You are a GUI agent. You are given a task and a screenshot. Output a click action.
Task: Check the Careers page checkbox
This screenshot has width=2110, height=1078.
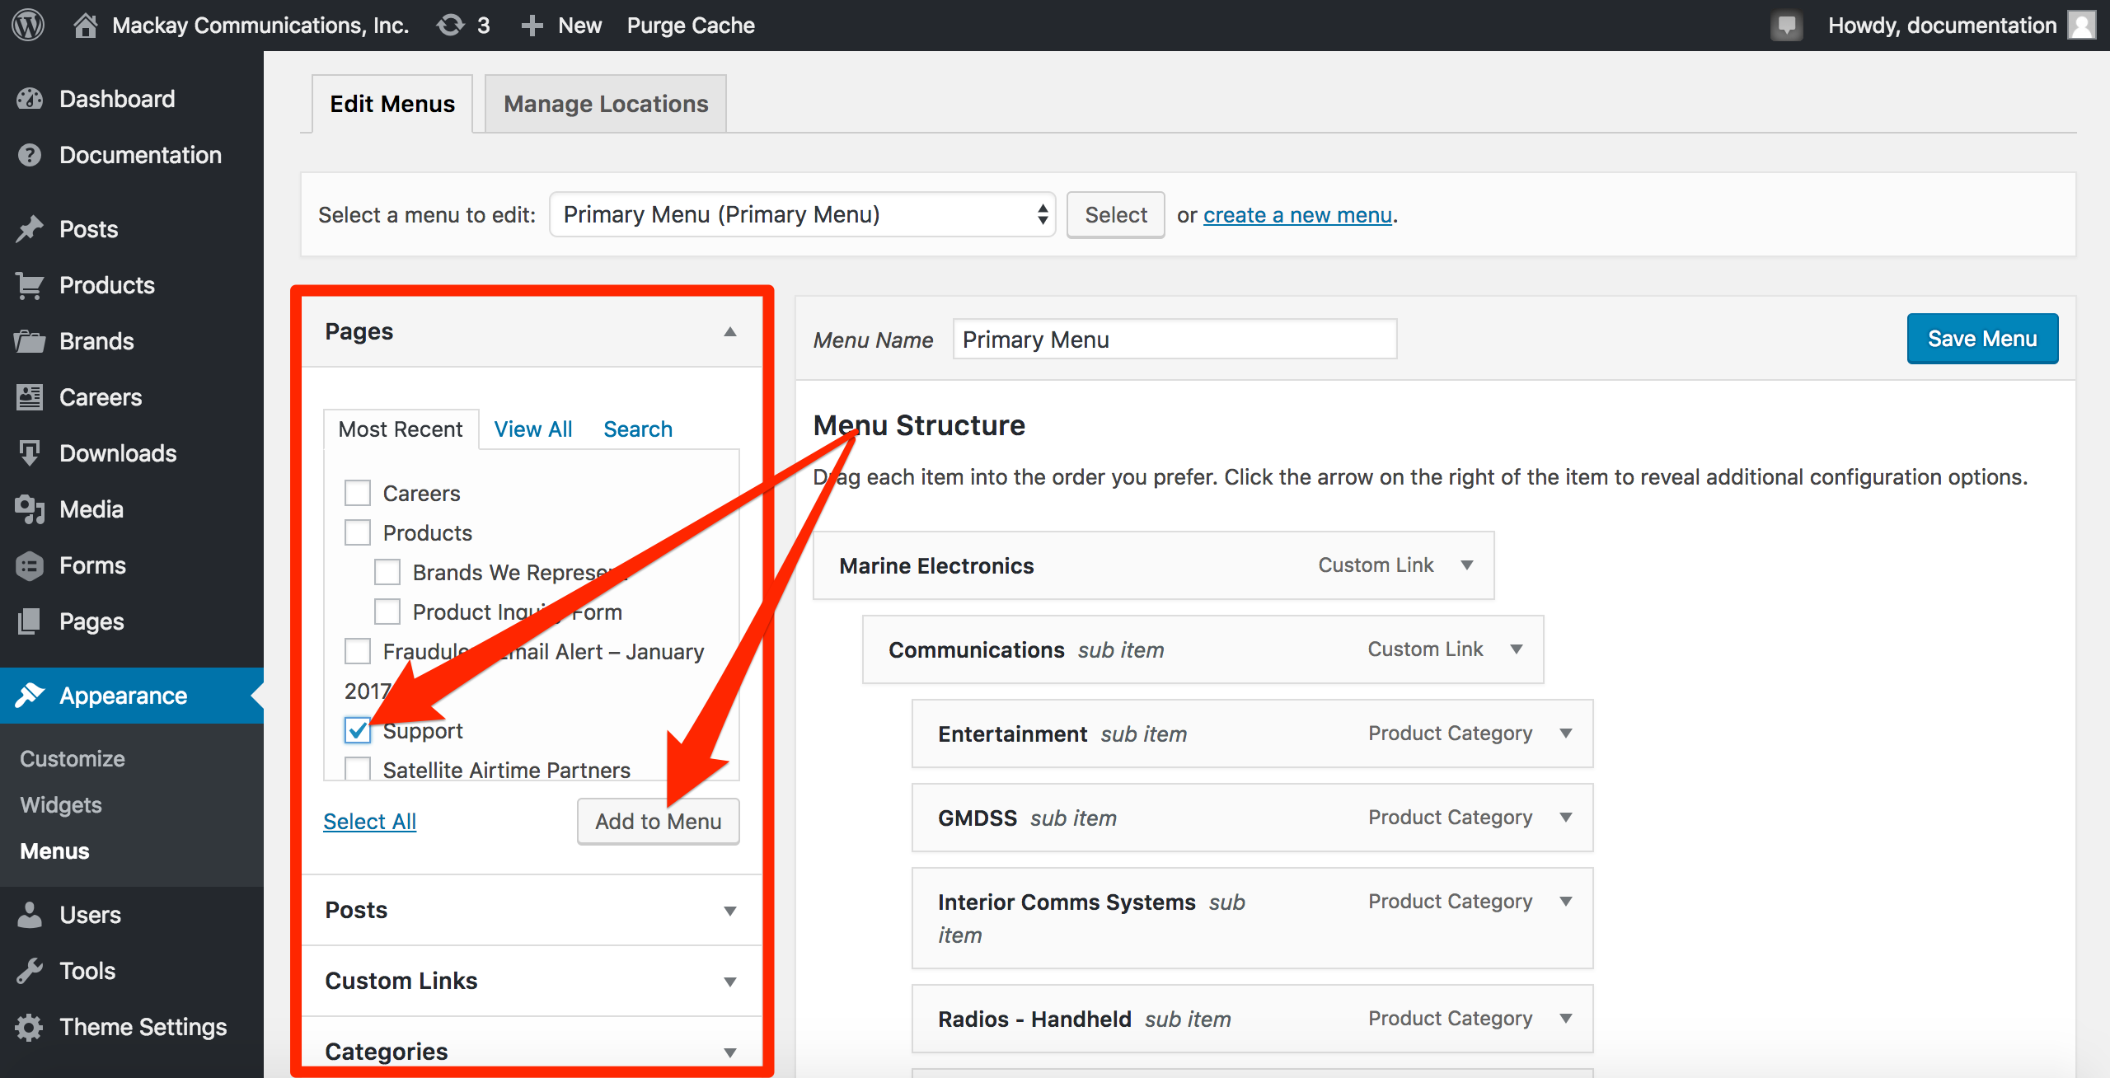(358, 493)
